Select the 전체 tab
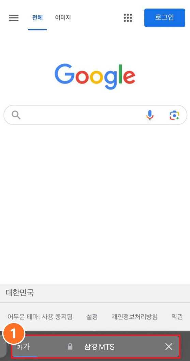This screenshot has width=190, height=361. point(38,18)
